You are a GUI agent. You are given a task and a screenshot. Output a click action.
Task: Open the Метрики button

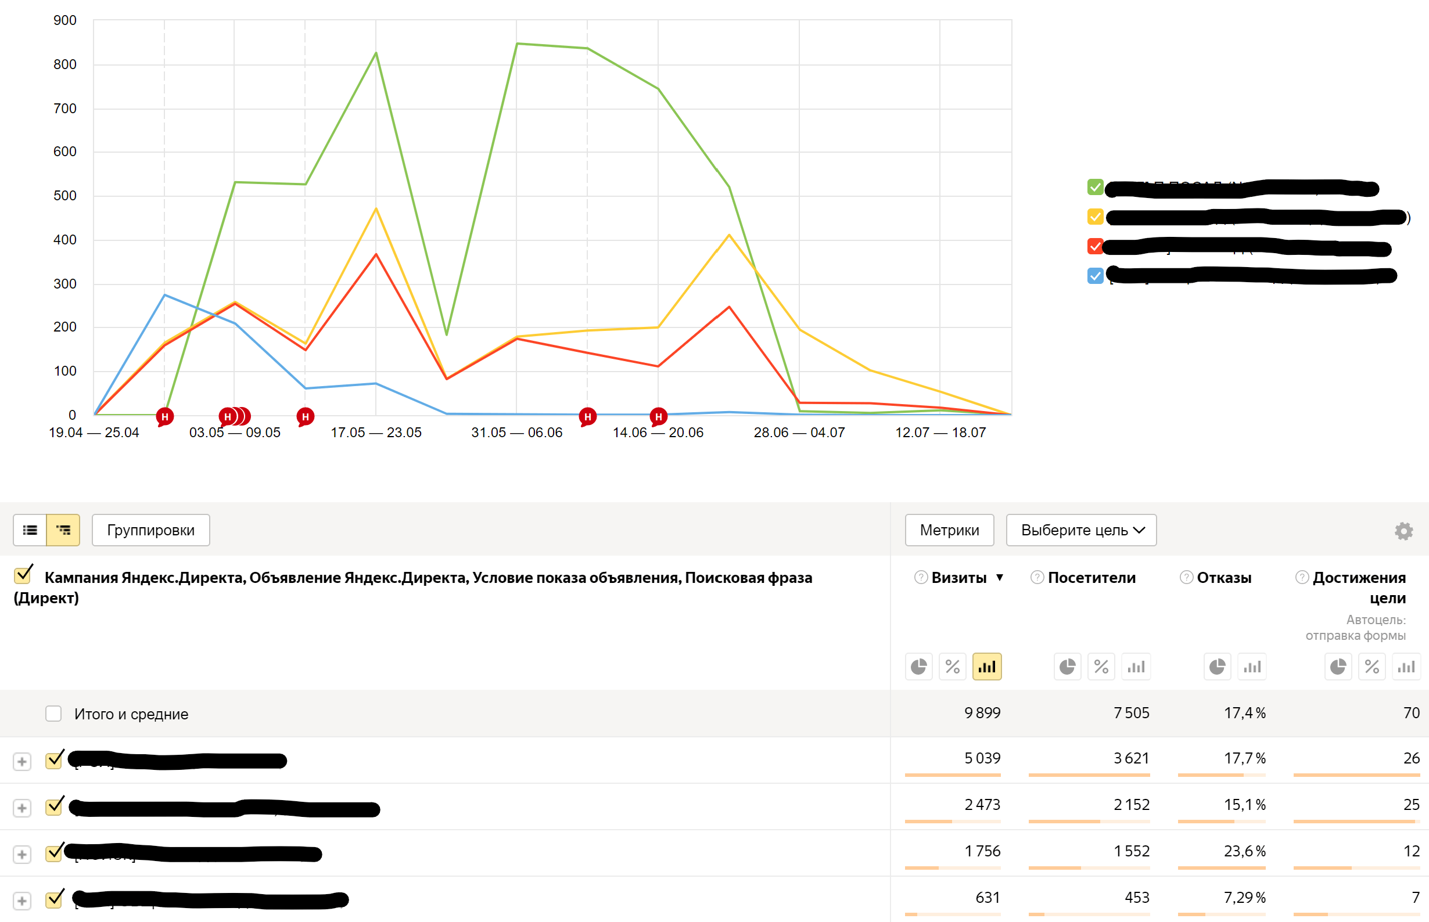click(949, 530)
